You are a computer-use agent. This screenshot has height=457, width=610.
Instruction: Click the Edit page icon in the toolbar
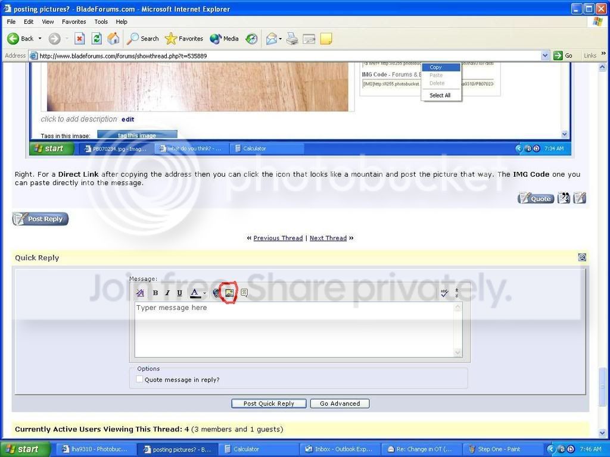[309, 39]
